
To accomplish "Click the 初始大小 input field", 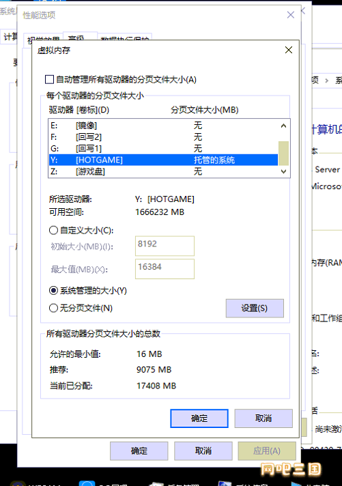I will point(165,246).
